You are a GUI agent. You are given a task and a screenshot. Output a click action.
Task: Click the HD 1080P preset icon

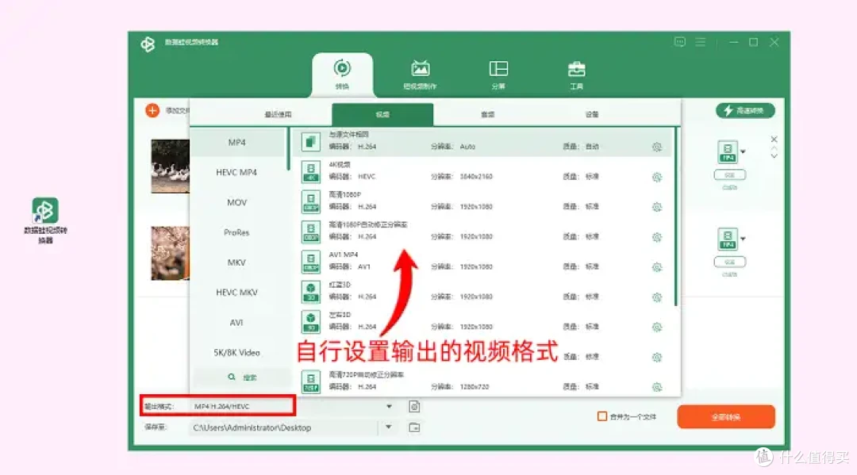pyautogui.click(x=310, y=201)
